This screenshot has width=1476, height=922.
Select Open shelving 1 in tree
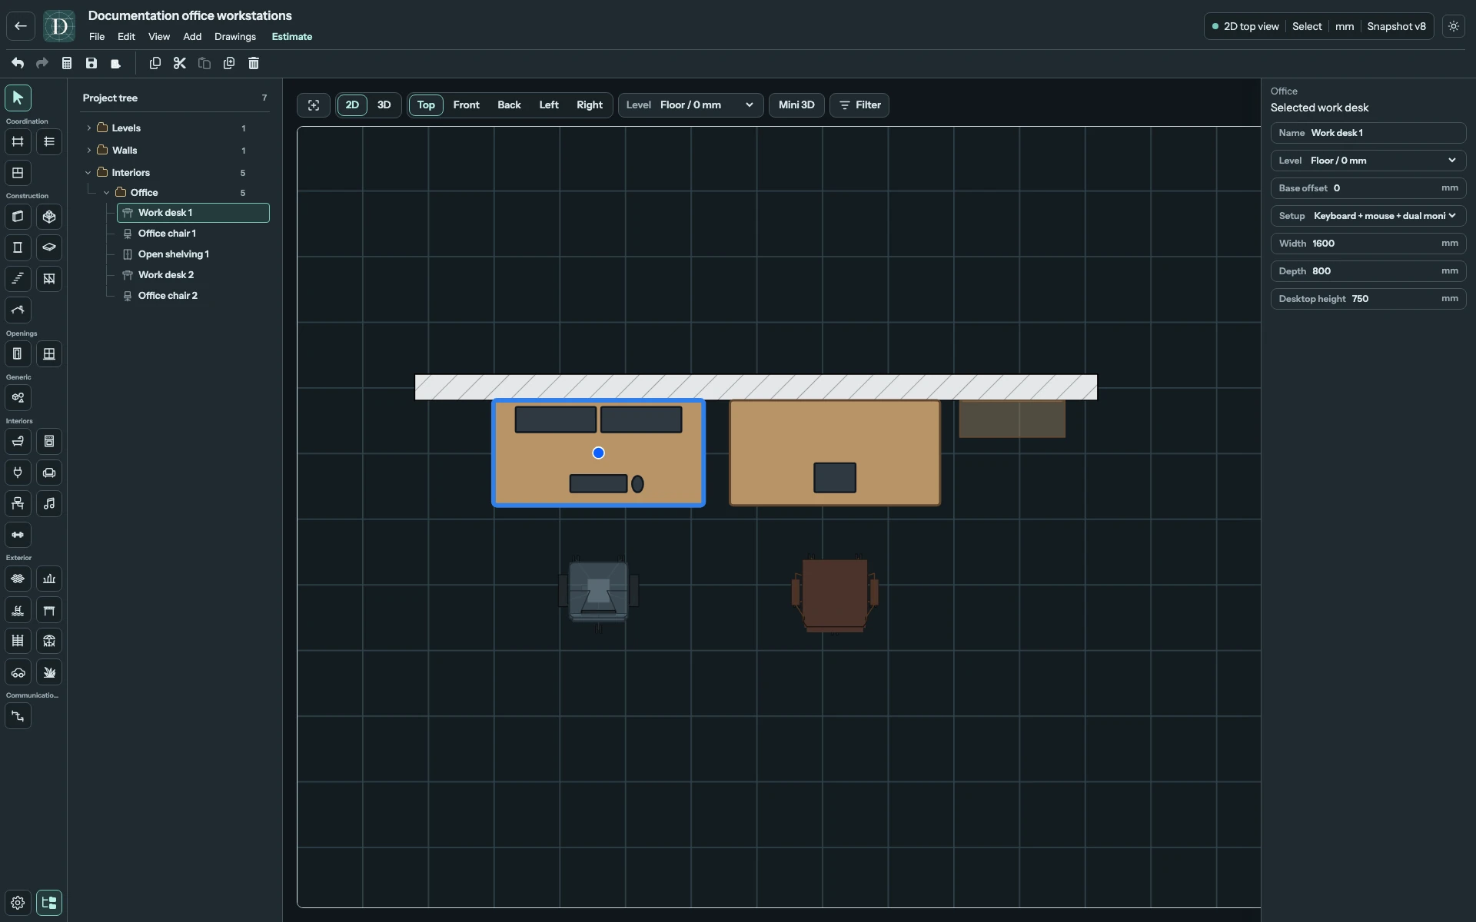[x=193, y=254]
